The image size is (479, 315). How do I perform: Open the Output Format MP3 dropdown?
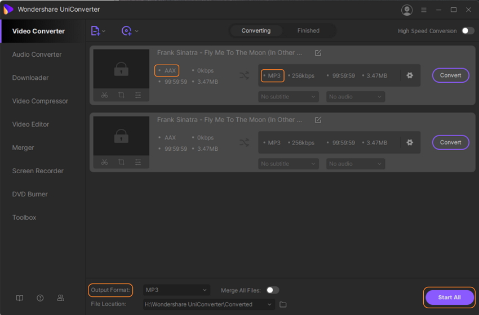tap(176, 290)
